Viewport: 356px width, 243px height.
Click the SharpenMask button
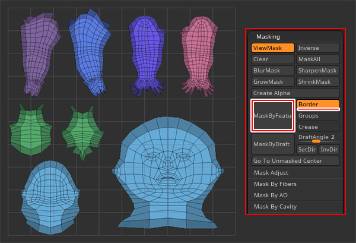coord(317,71)
